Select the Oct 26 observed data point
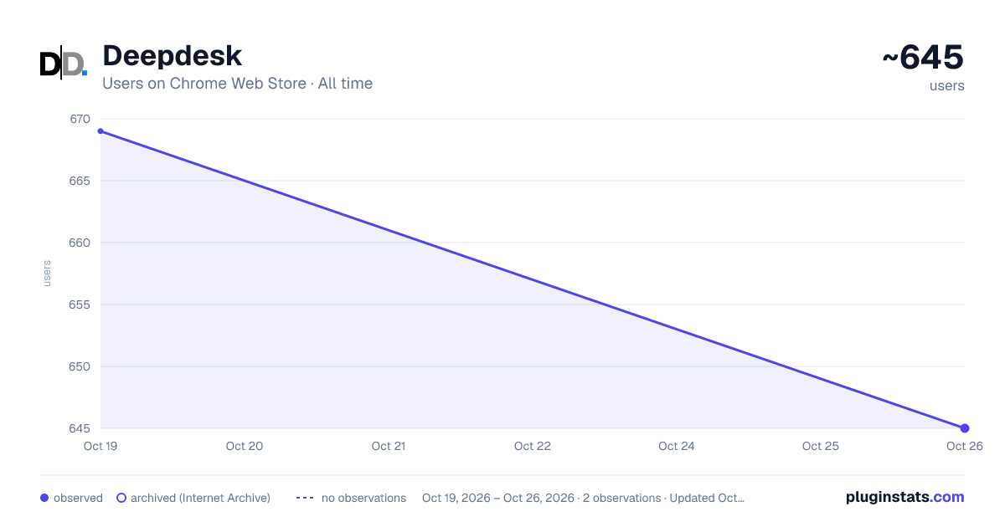This screenshot has height=527, width=1005. pyautogui.click(x=965, y=428)
